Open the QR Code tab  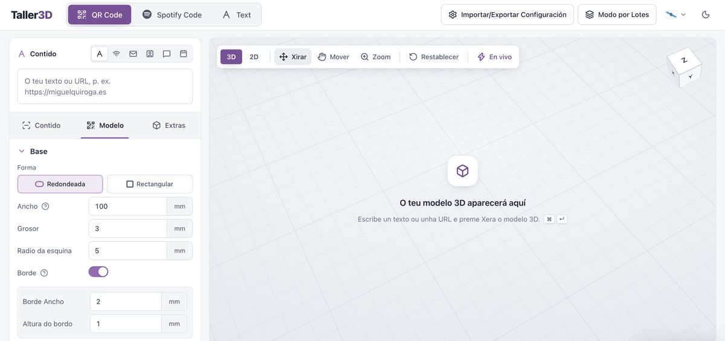pyautogui.click(x=100, y=15)
